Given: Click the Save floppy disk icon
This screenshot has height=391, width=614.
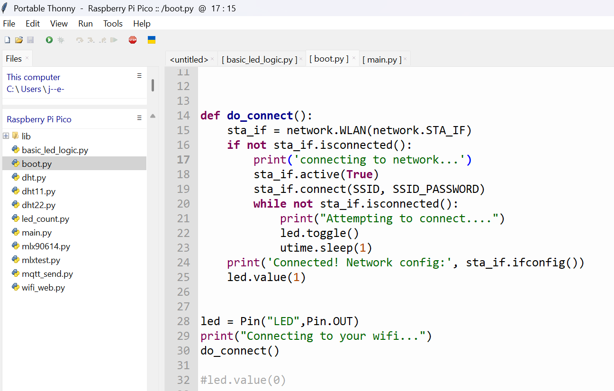Looking at the screenshot, I should [30, 40].
